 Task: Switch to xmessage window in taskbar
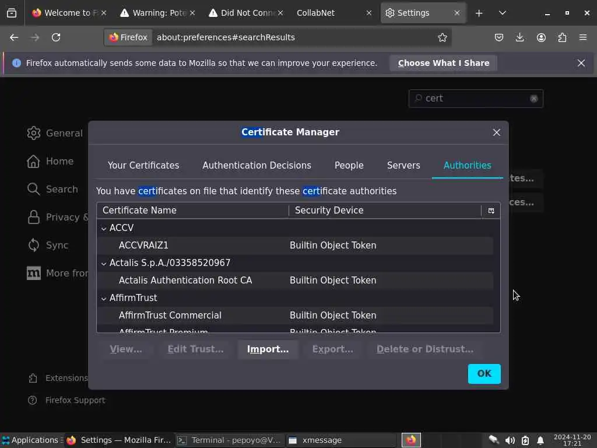coord(340,440)
